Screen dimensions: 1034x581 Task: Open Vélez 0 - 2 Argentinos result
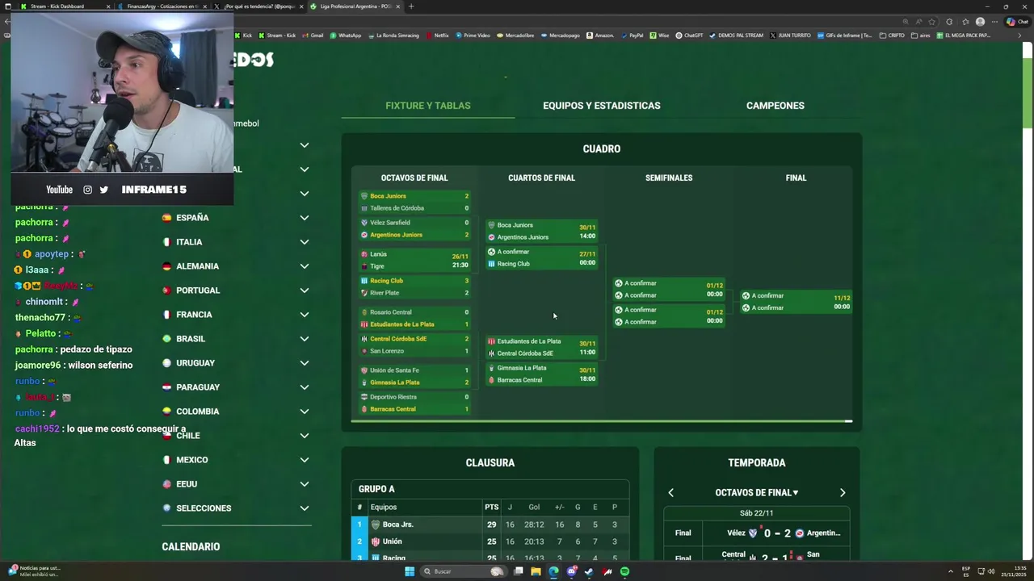tap(756, 533)
